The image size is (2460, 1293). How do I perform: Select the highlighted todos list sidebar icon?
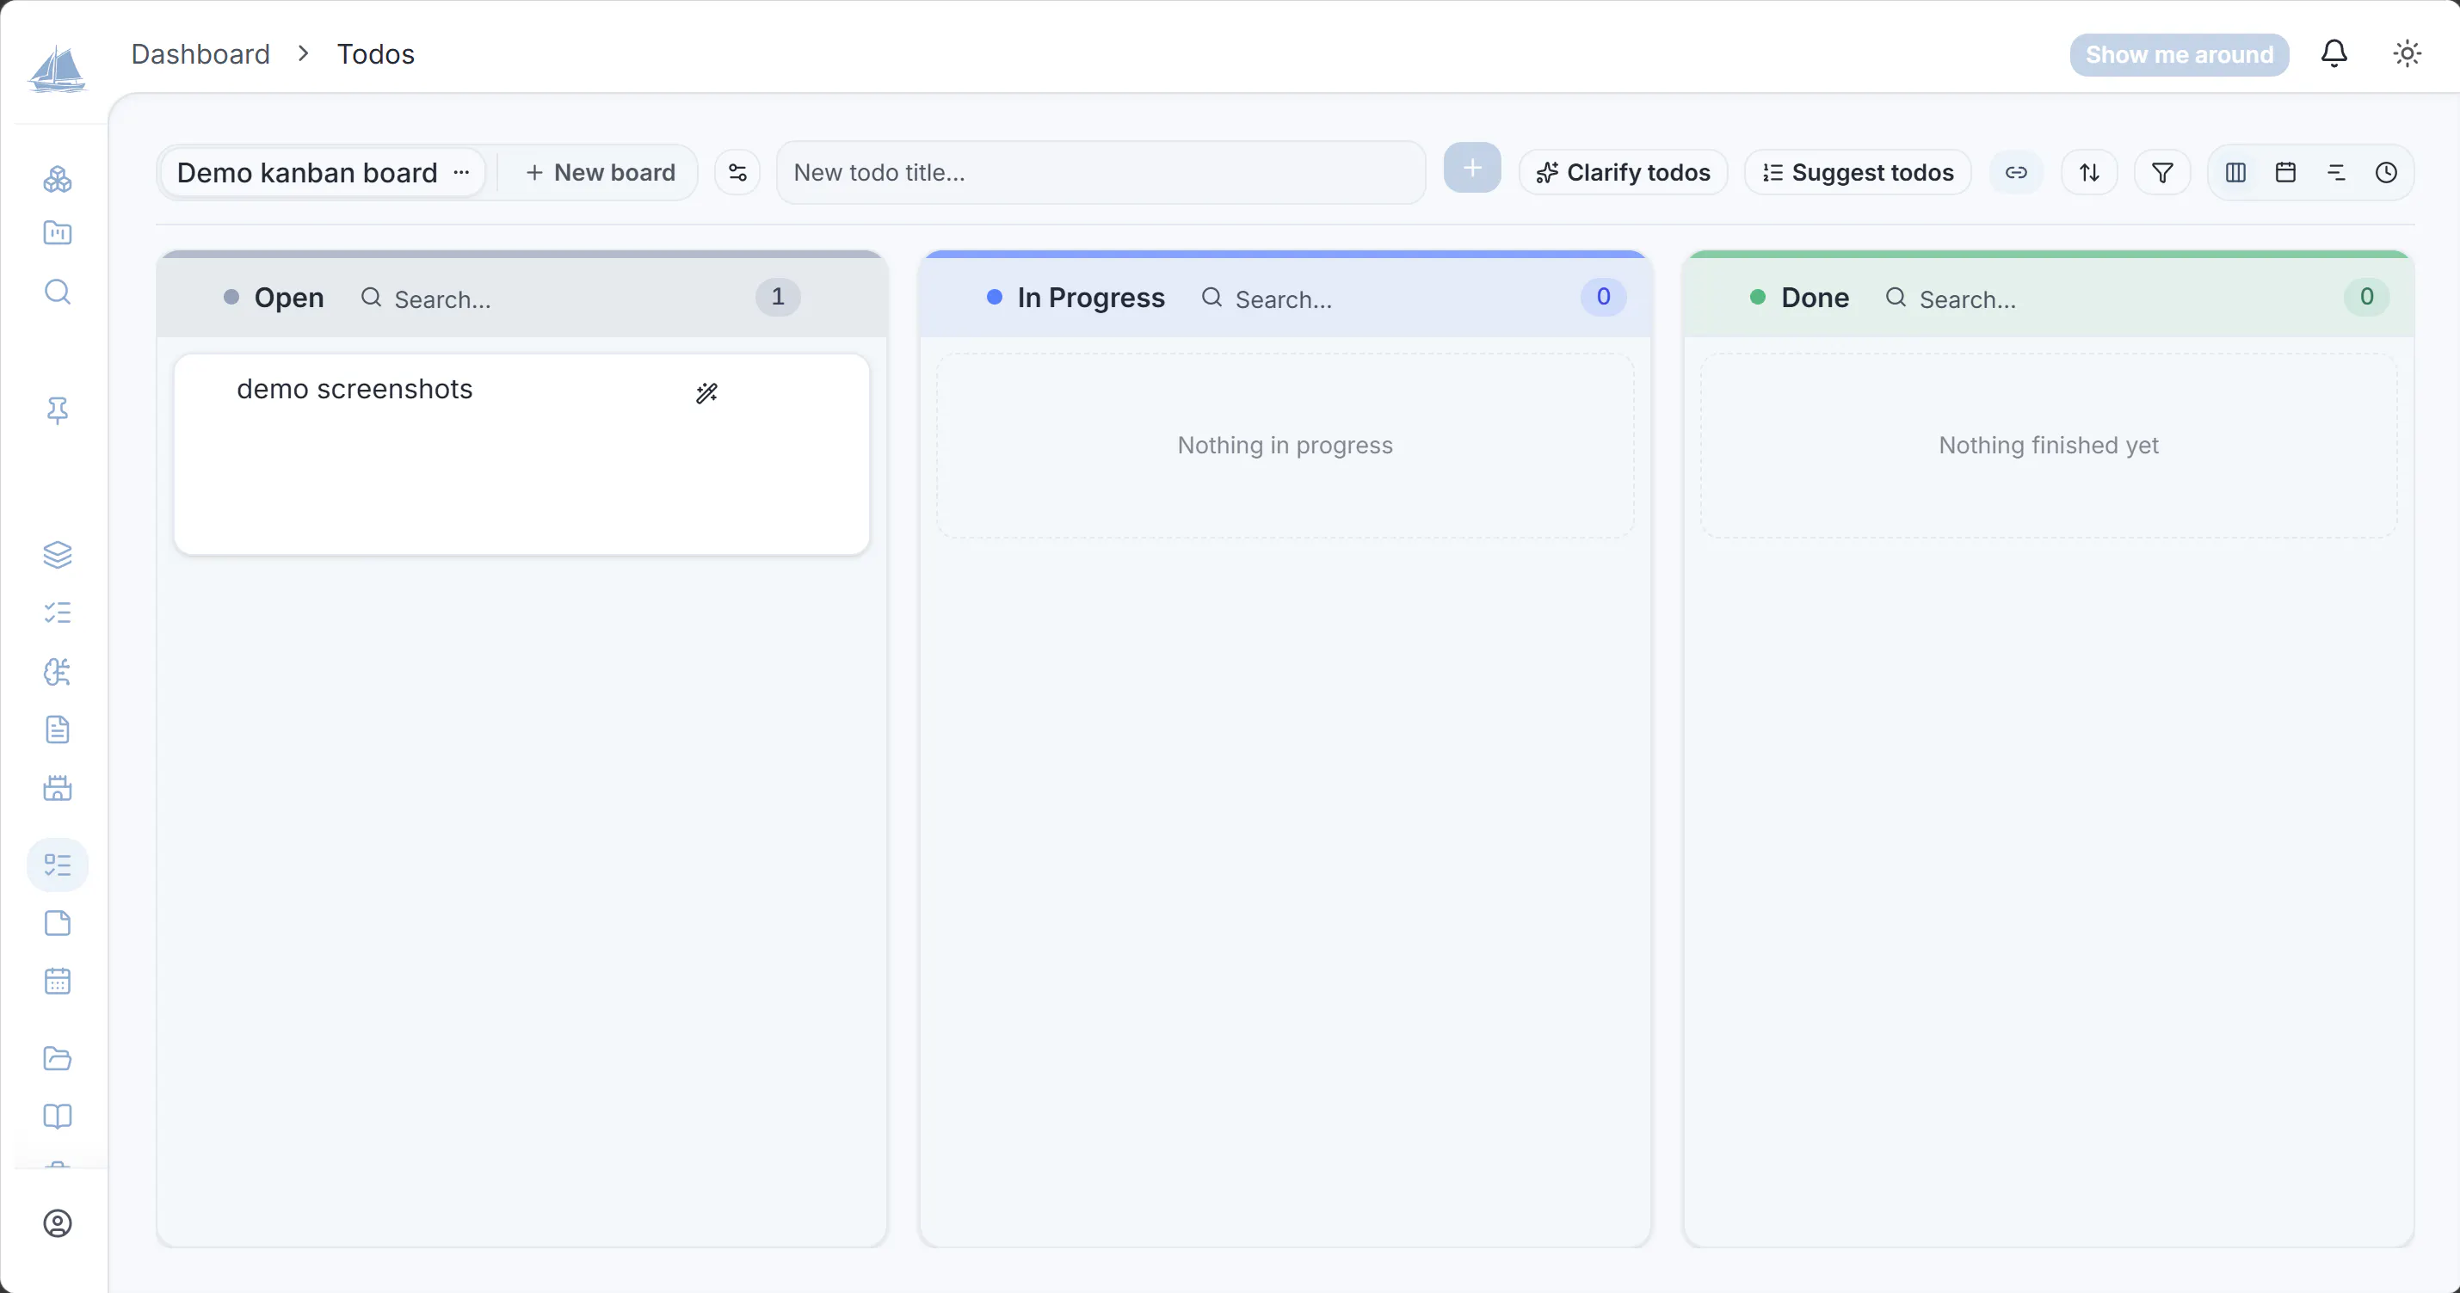58,865
